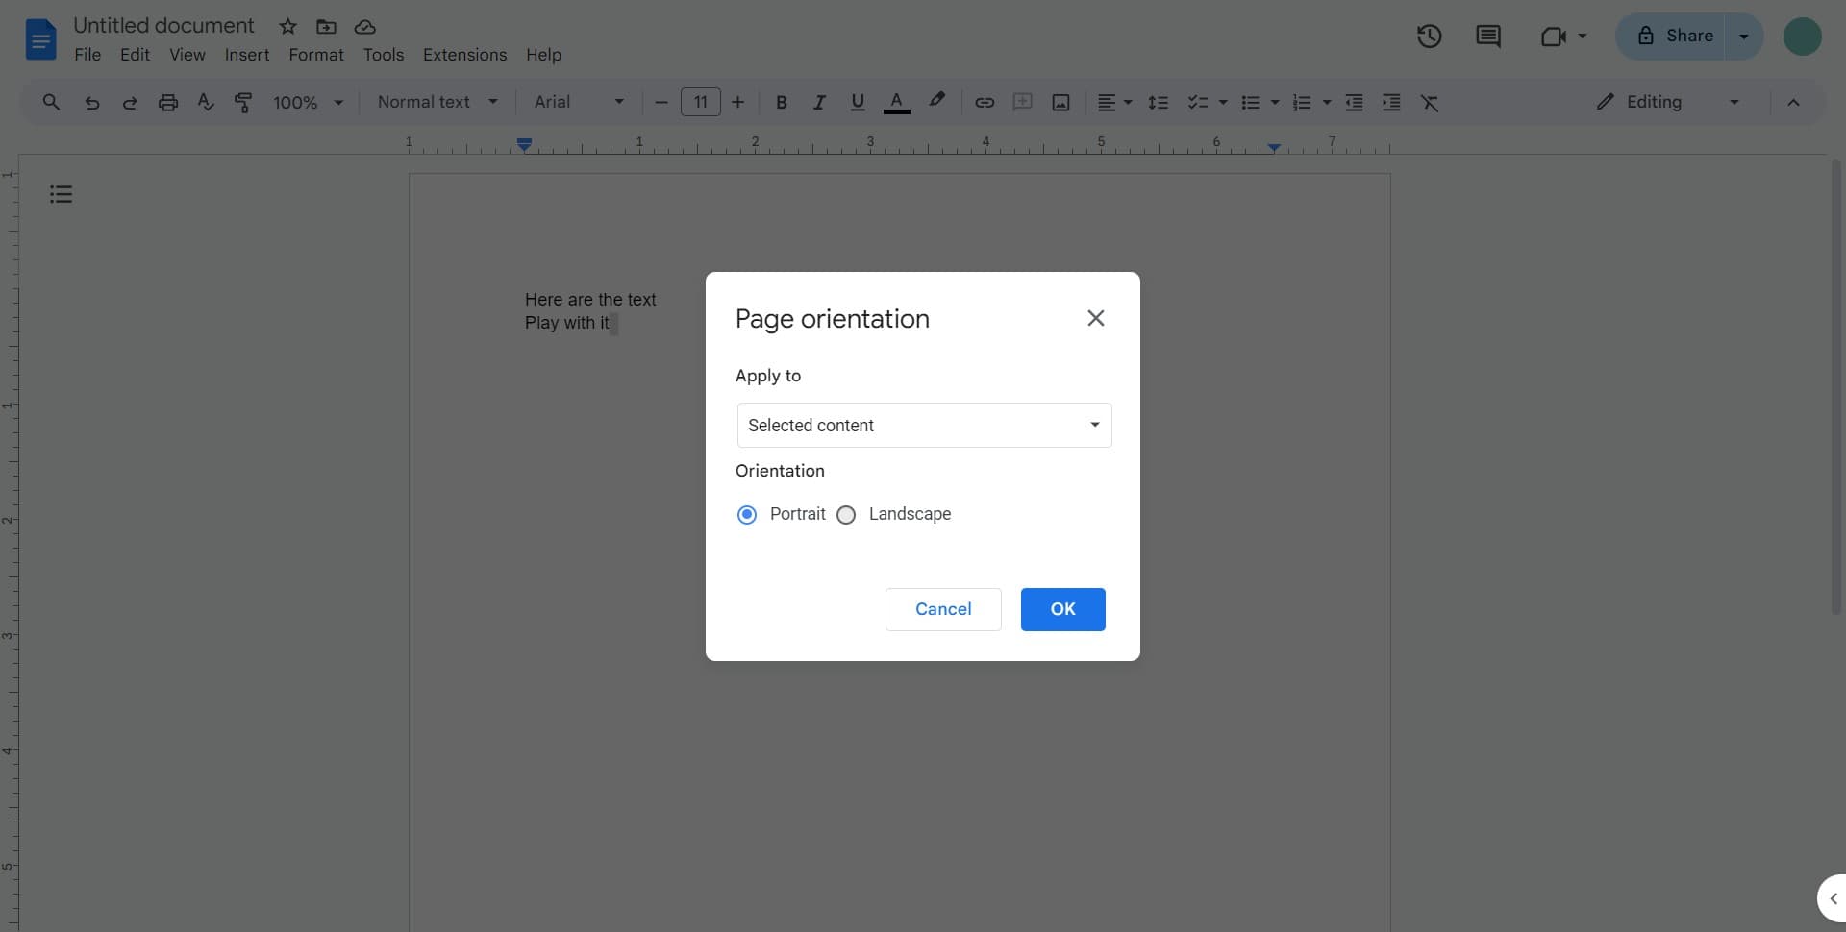Click the clear formatting icon
The height and width of the screenshot is (932, 1846).
coord(1430,103)
